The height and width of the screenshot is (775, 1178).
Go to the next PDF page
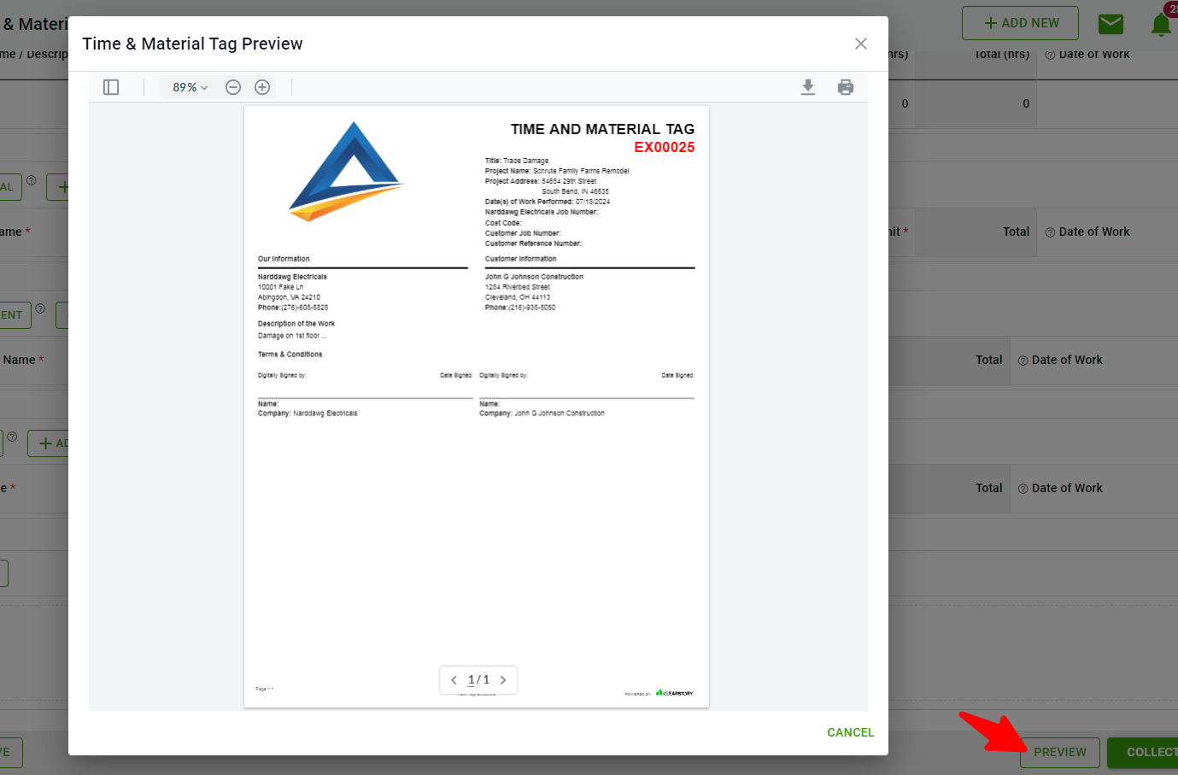pyautogui.click(x=503, y=680)
